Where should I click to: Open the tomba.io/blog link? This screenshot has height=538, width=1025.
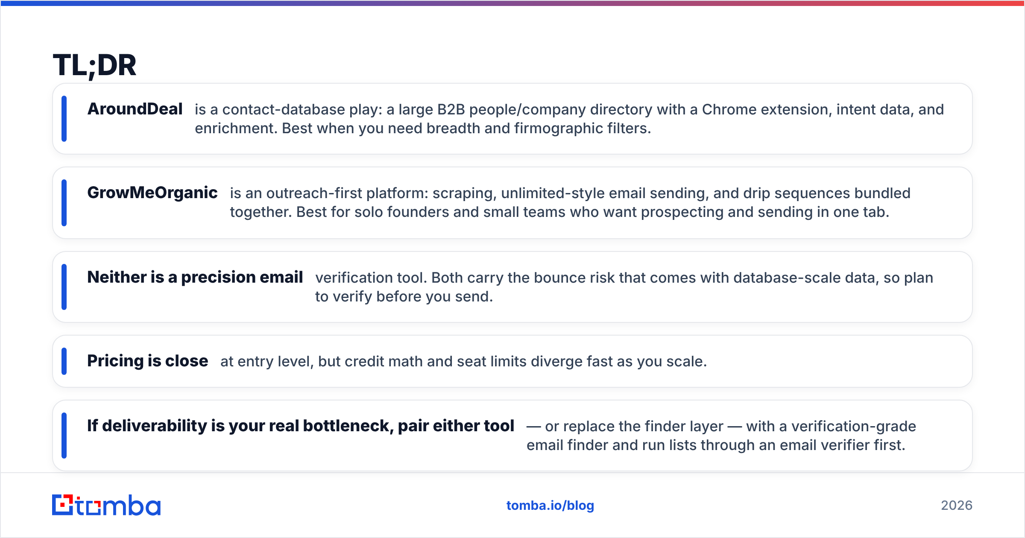coord(550,506)
